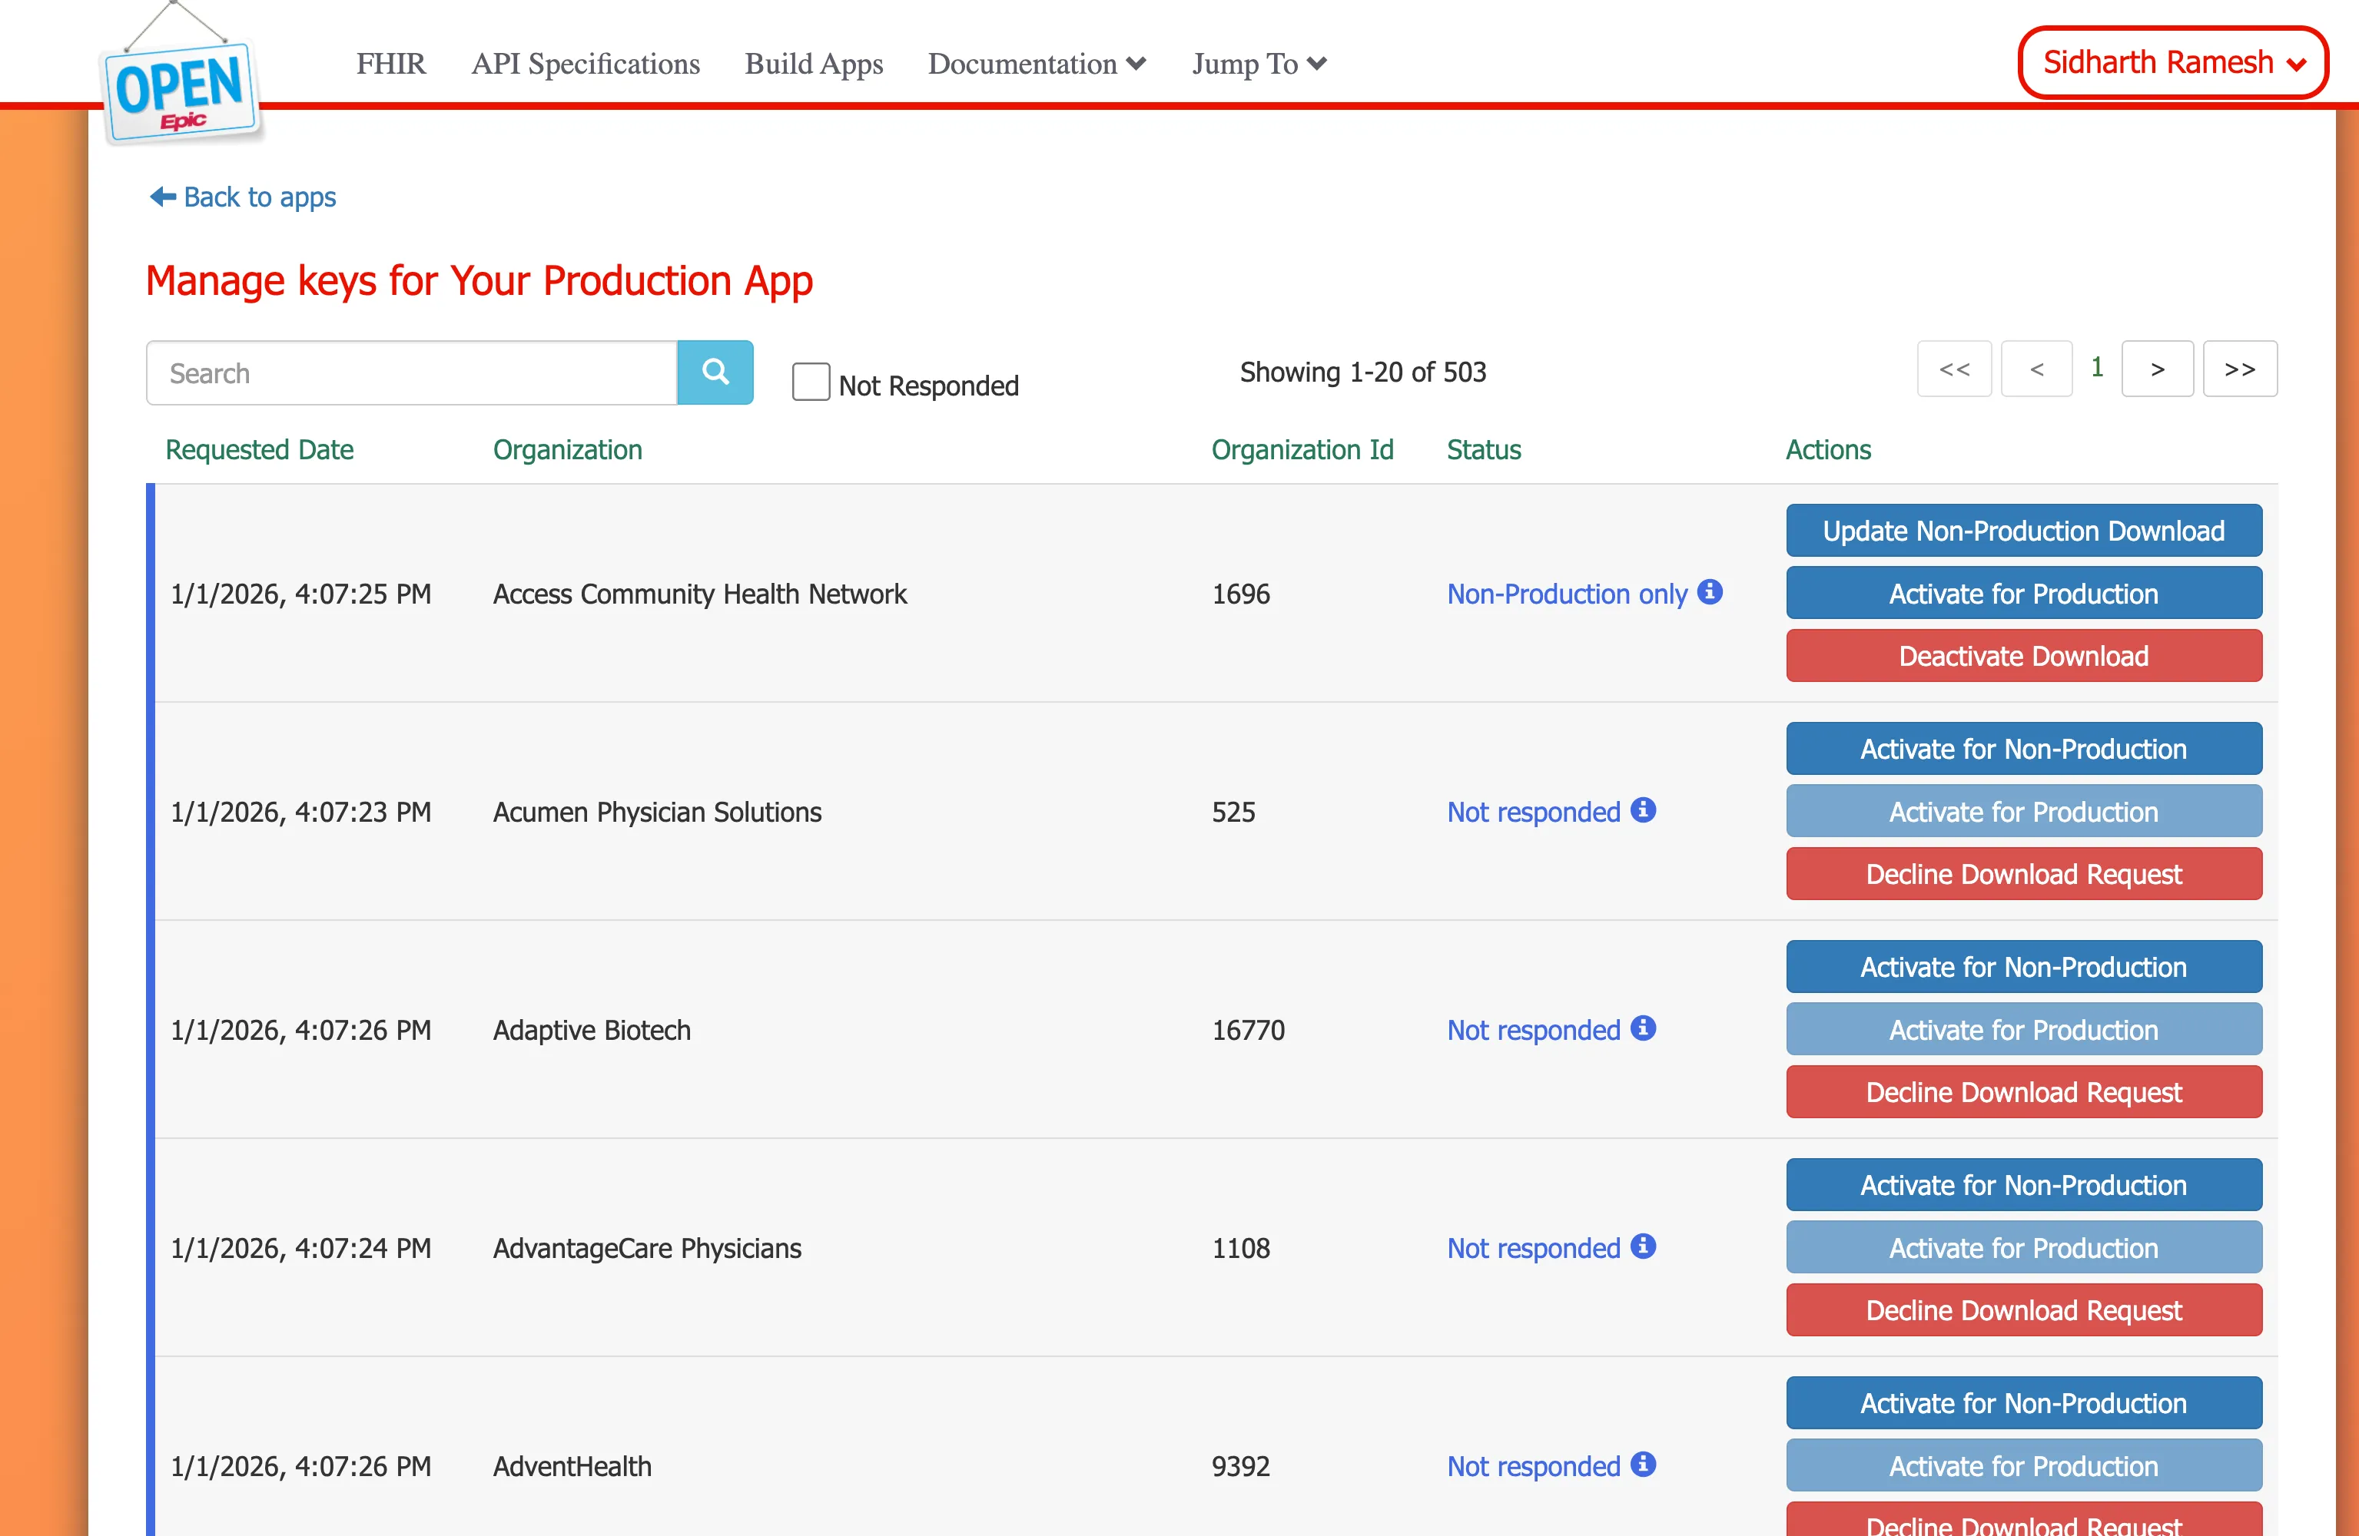Toggle the Not Responded checkbox
This screenshot has width=2359, height=1536.
pyautogui.click(x=811, y=382)
